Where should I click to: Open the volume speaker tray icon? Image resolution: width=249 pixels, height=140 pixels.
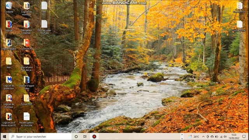(225, 136)
